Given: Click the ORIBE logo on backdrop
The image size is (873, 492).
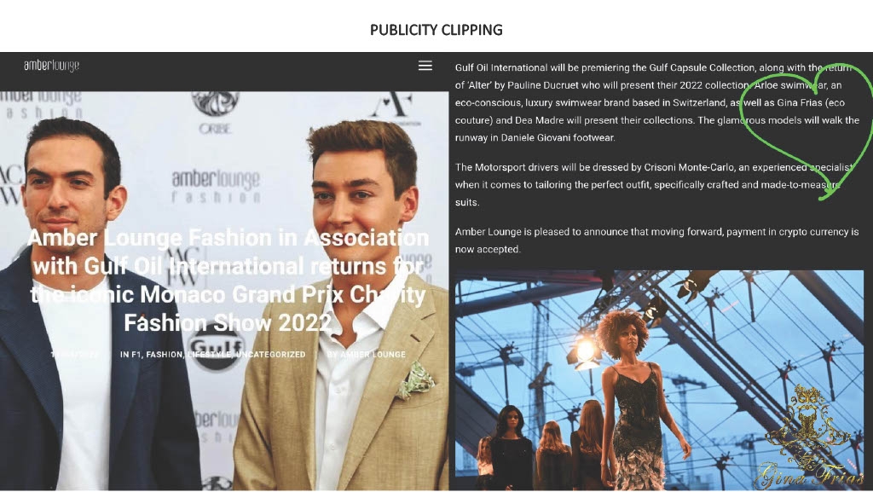Looking at the screenshot, I should tap(216, 113).
